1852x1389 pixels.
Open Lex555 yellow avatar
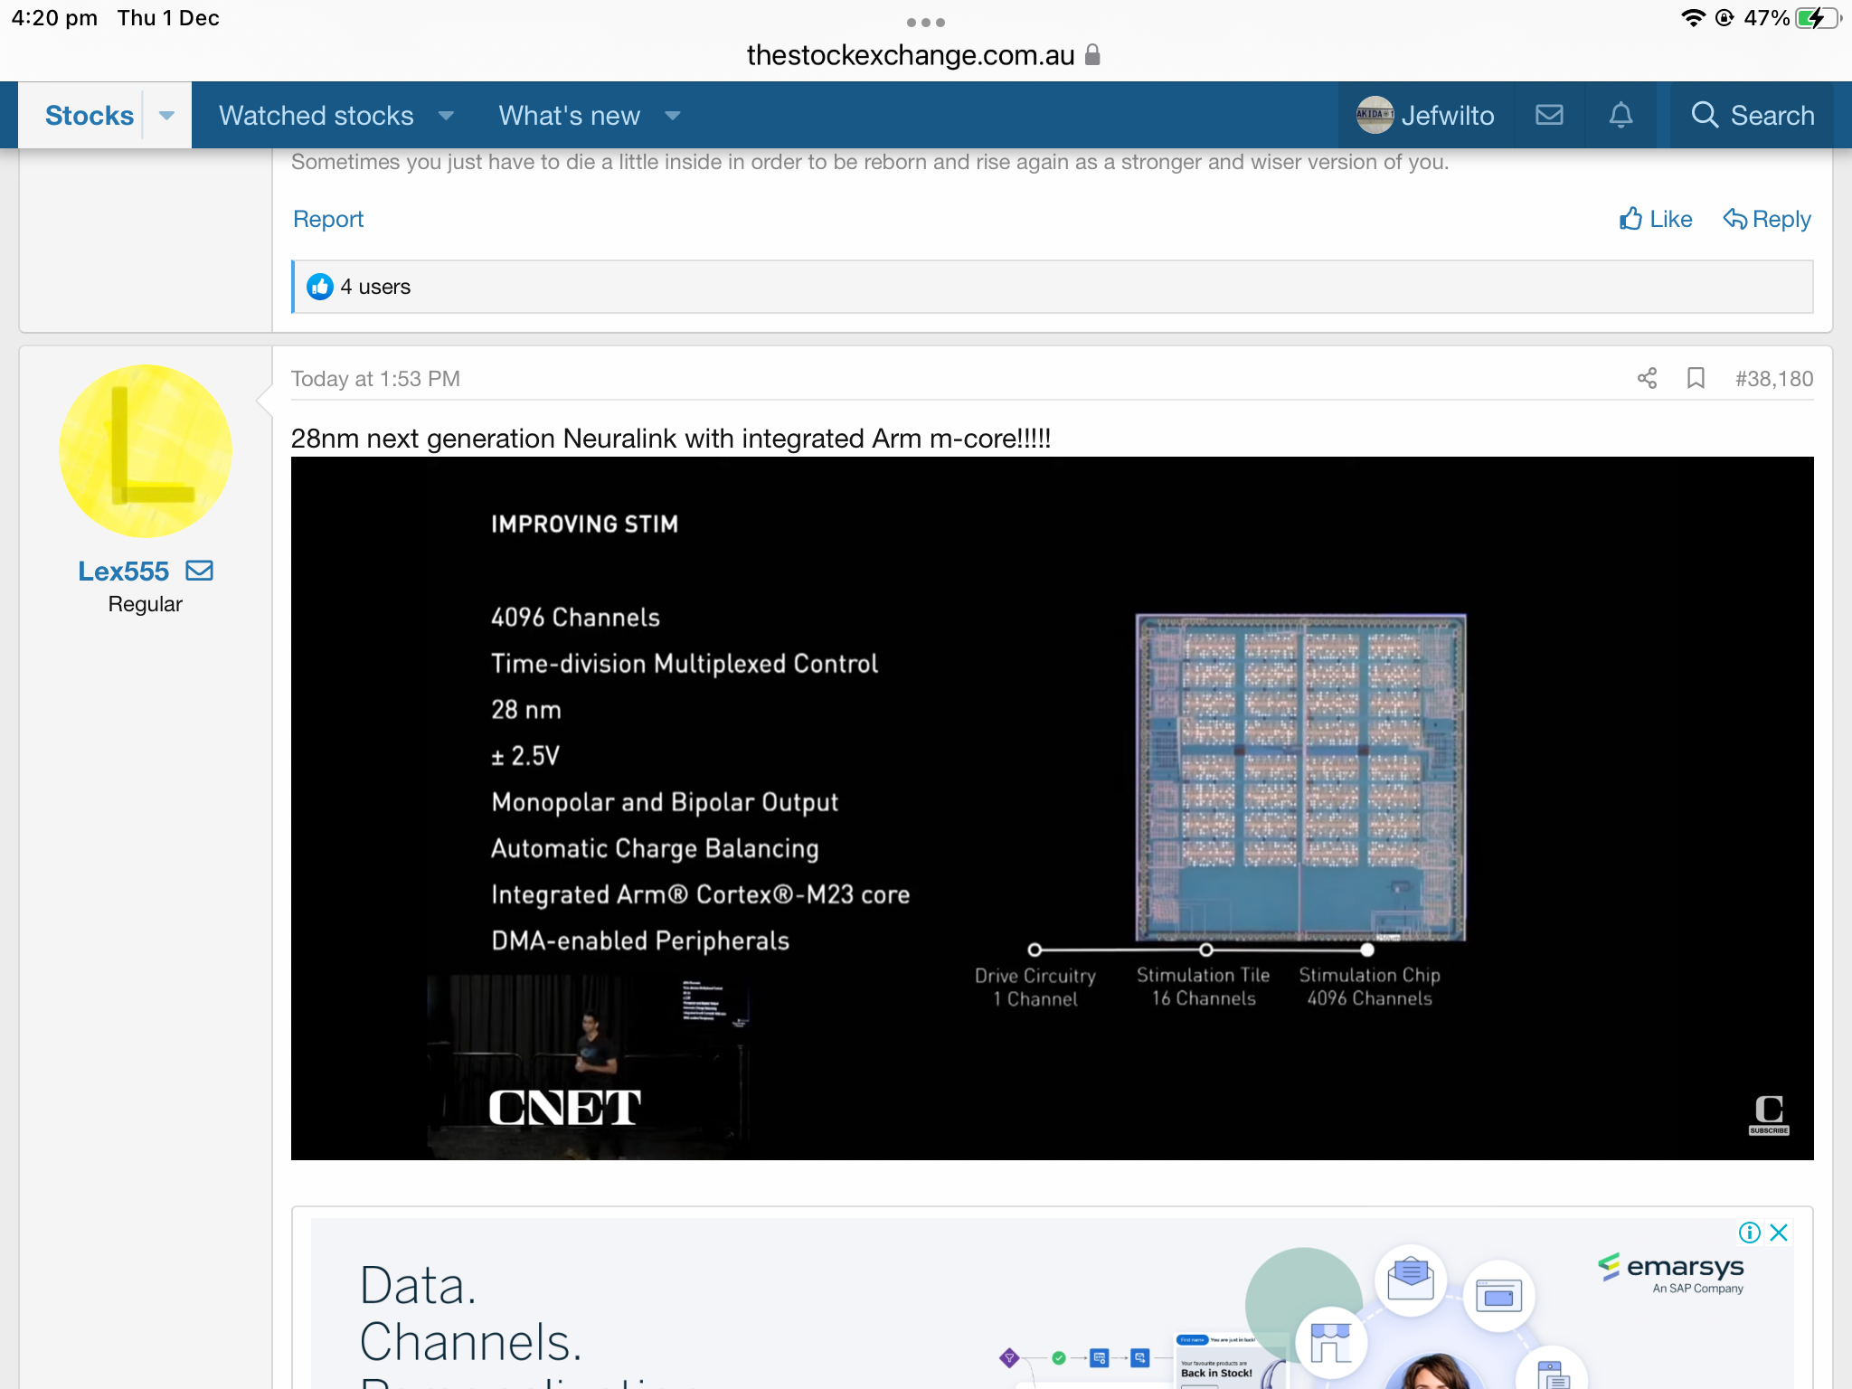[145, 450]
